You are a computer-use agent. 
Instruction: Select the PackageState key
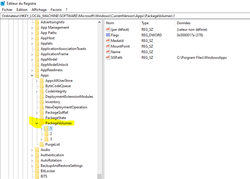click(56, 118)
